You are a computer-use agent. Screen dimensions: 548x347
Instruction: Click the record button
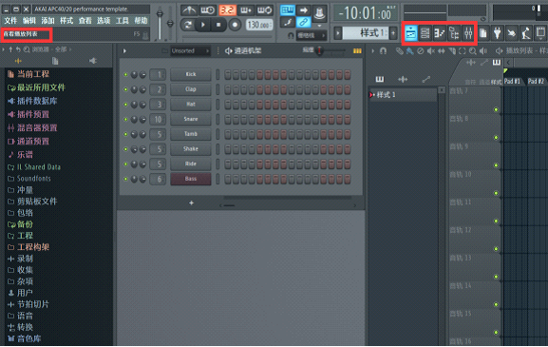point(235,25)
